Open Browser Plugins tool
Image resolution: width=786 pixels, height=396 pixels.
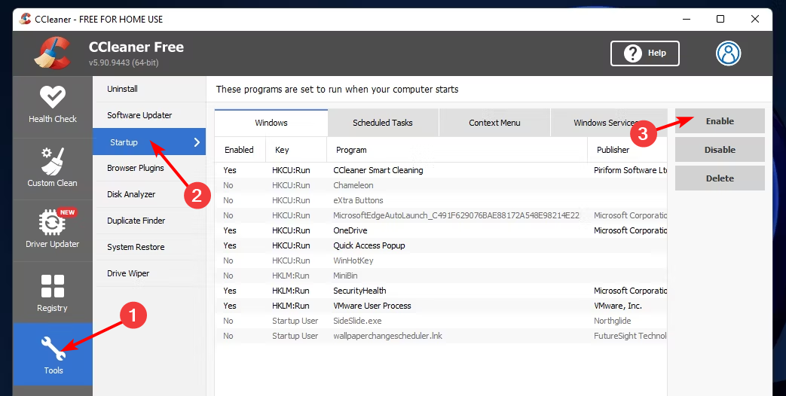[x=149, y=168]
